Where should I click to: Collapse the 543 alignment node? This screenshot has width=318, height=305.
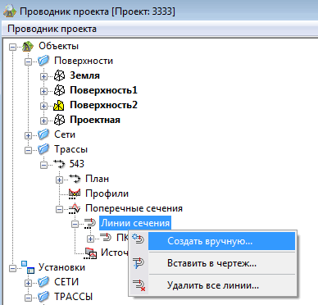[x=43, y=165]
